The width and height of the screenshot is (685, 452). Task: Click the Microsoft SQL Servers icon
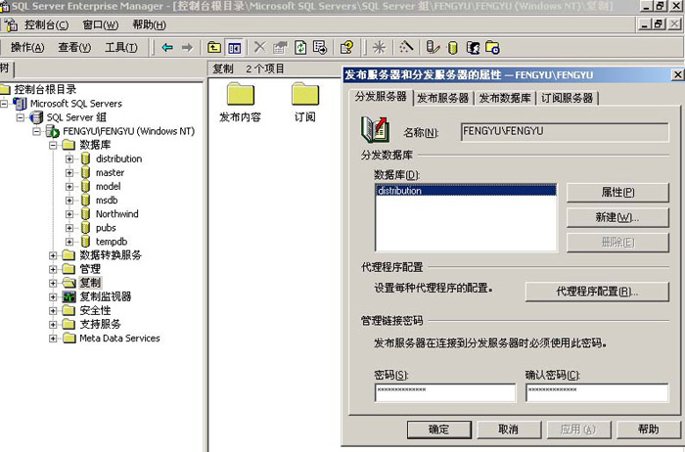pos(21,104)
